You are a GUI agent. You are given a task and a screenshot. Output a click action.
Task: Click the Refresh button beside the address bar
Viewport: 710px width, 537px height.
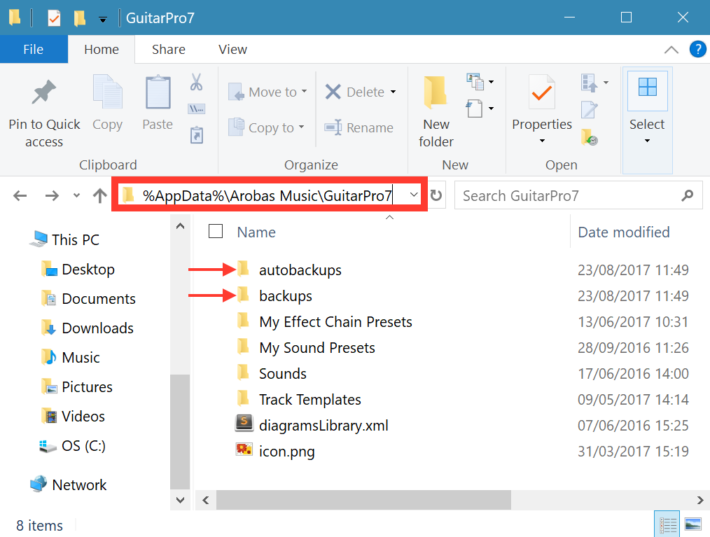point(437,196)
